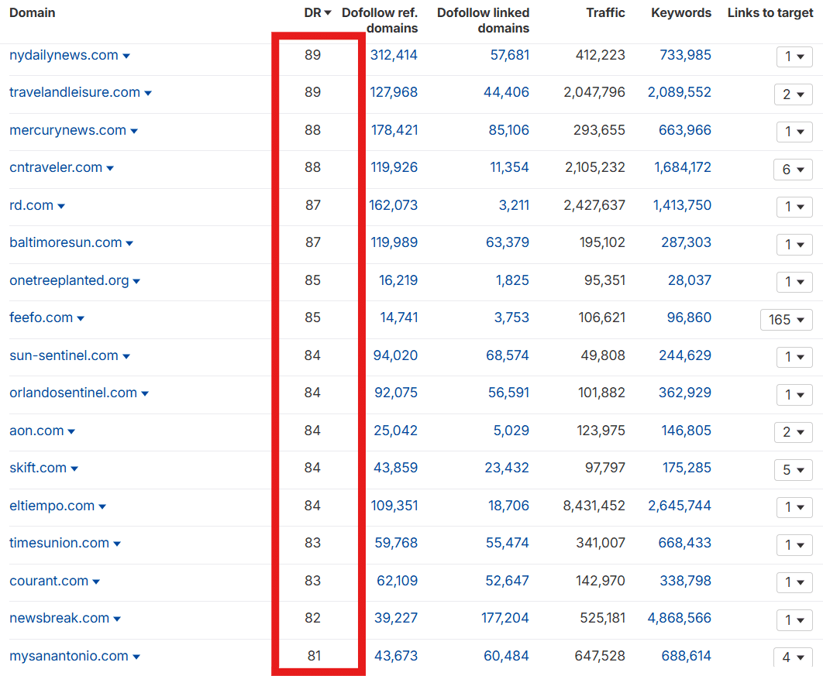Open eltiempo.com domain link
Viewport: 823px width, 676px height.
[52, 506]
